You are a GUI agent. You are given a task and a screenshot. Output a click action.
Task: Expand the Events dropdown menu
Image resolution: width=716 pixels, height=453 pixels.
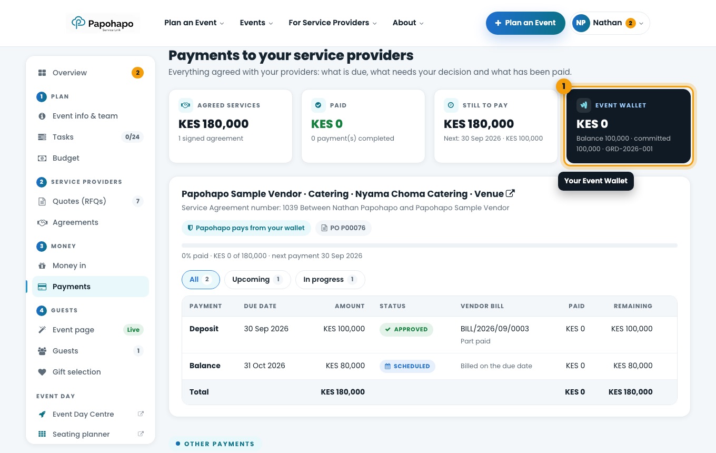point(256,23)
